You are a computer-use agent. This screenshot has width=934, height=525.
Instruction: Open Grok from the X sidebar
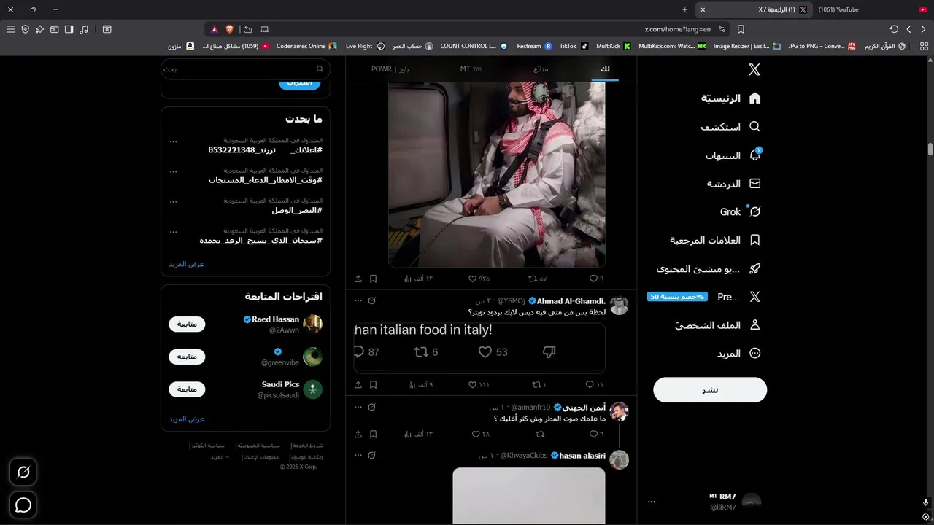coord(740,212)
